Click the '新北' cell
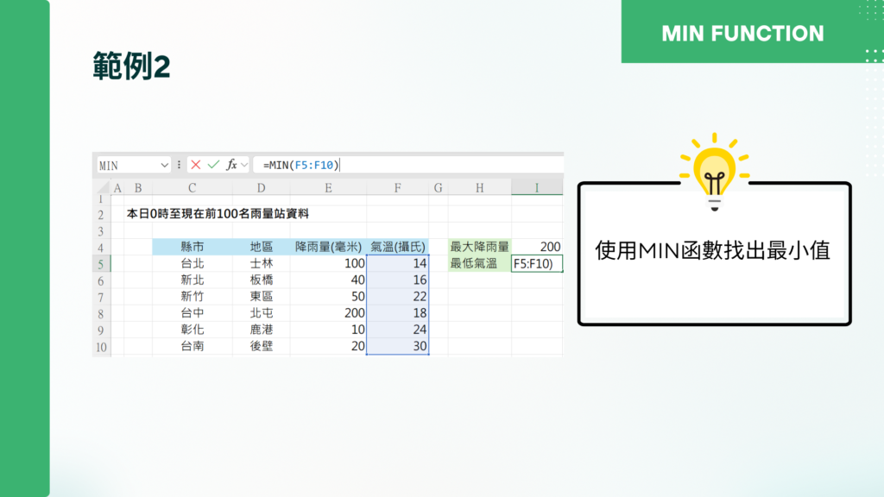 193,280
